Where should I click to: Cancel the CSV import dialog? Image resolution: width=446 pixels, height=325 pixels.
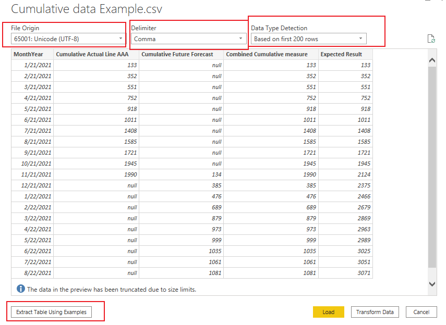click(x=421, y=312)
